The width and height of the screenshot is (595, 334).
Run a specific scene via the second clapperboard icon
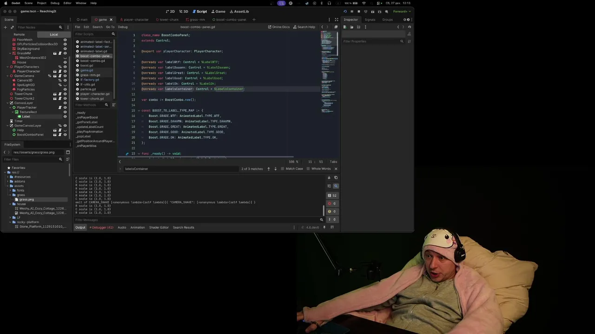(379, 11)
